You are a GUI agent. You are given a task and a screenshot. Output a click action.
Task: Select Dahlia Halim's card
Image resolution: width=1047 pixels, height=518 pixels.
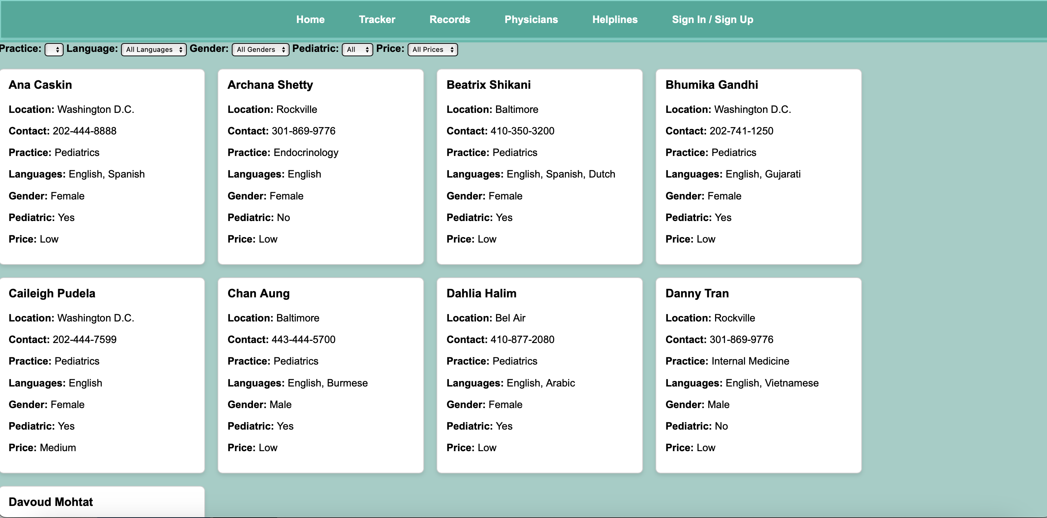(x=539, y=375)
